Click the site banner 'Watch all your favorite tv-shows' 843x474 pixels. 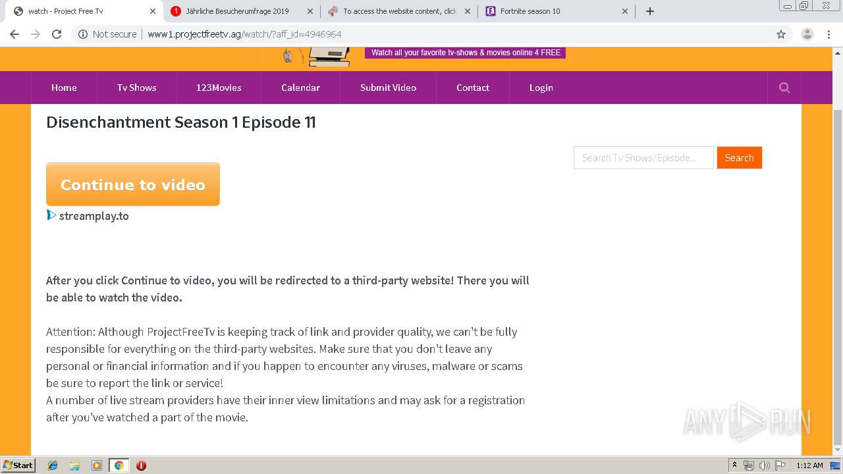click(466, 53)
